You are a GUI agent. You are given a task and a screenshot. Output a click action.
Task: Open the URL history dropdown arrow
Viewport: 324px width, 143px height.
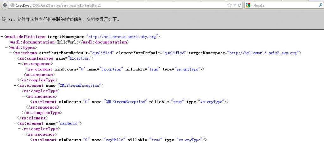pos(235,5)
